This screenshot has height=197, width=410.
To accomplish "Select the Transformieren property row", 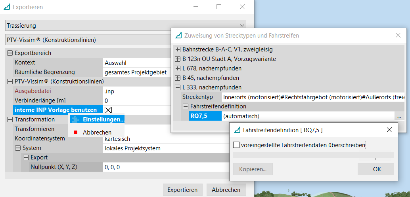I will click(34, 129).
